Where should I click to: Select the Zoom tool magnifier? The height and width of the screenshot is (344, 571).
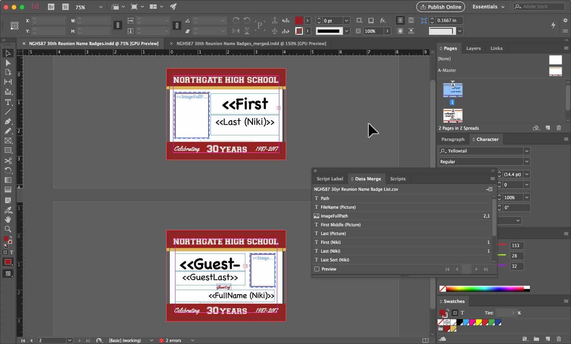click(8, 229)
